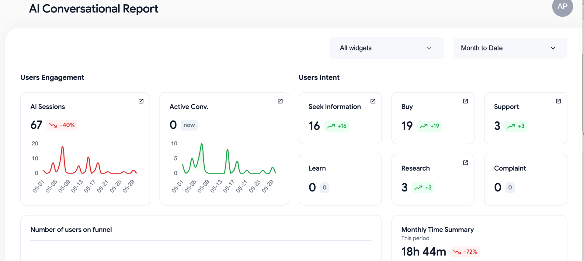The image size is (584, 261).
Task: Open the Support card external link icon
Action: 558,101
